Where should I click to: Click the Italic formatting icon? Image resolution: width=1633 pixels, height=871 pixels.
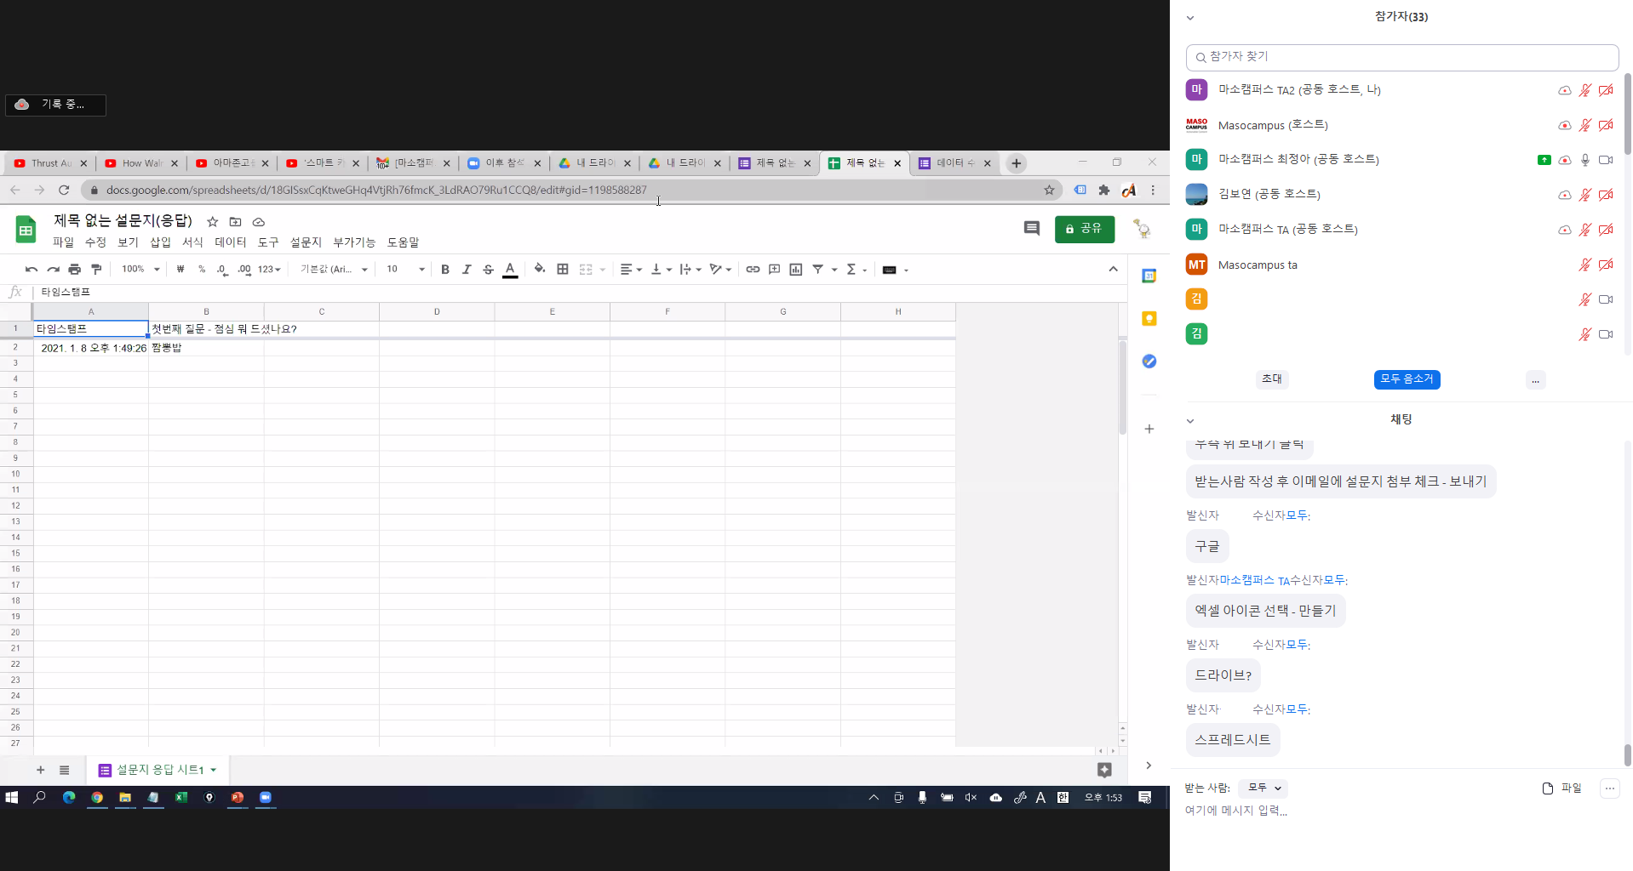467,270
